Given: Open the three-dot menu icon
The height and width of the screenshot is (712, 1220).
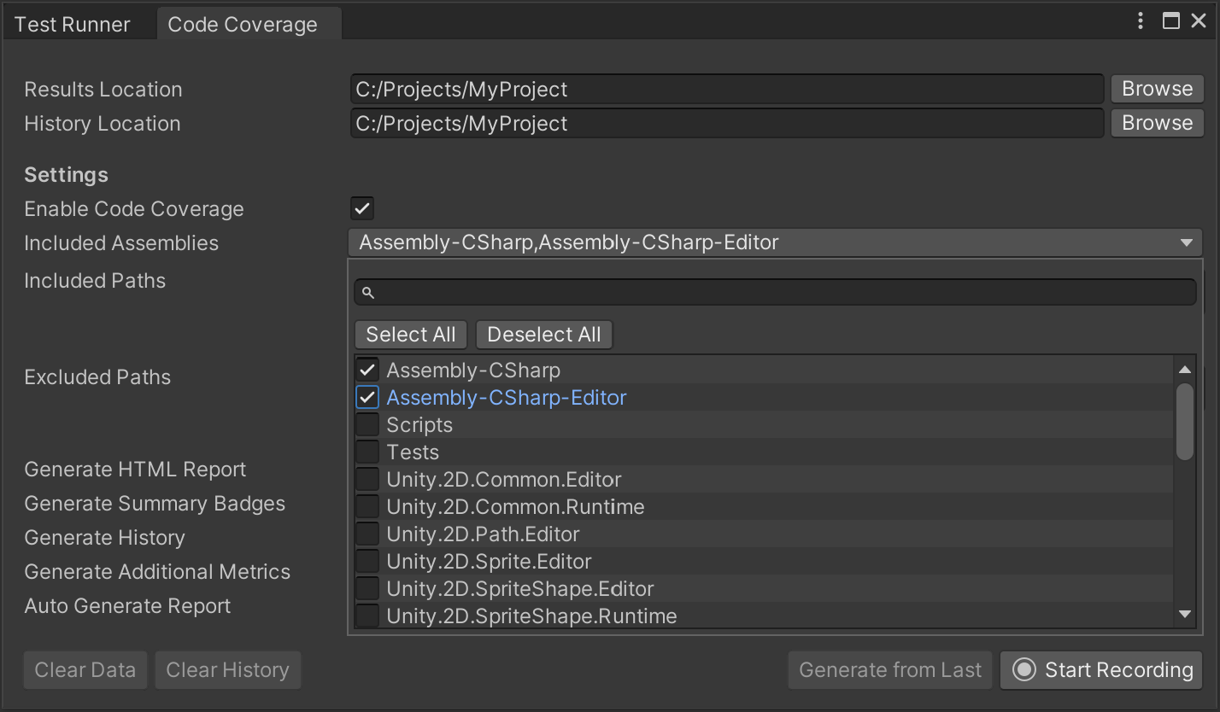Looking at the screenshot, I should tap(1141, 20).
